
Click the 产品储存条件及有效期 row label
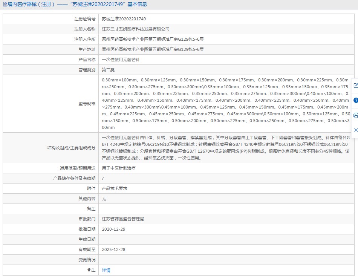(74, 178)
